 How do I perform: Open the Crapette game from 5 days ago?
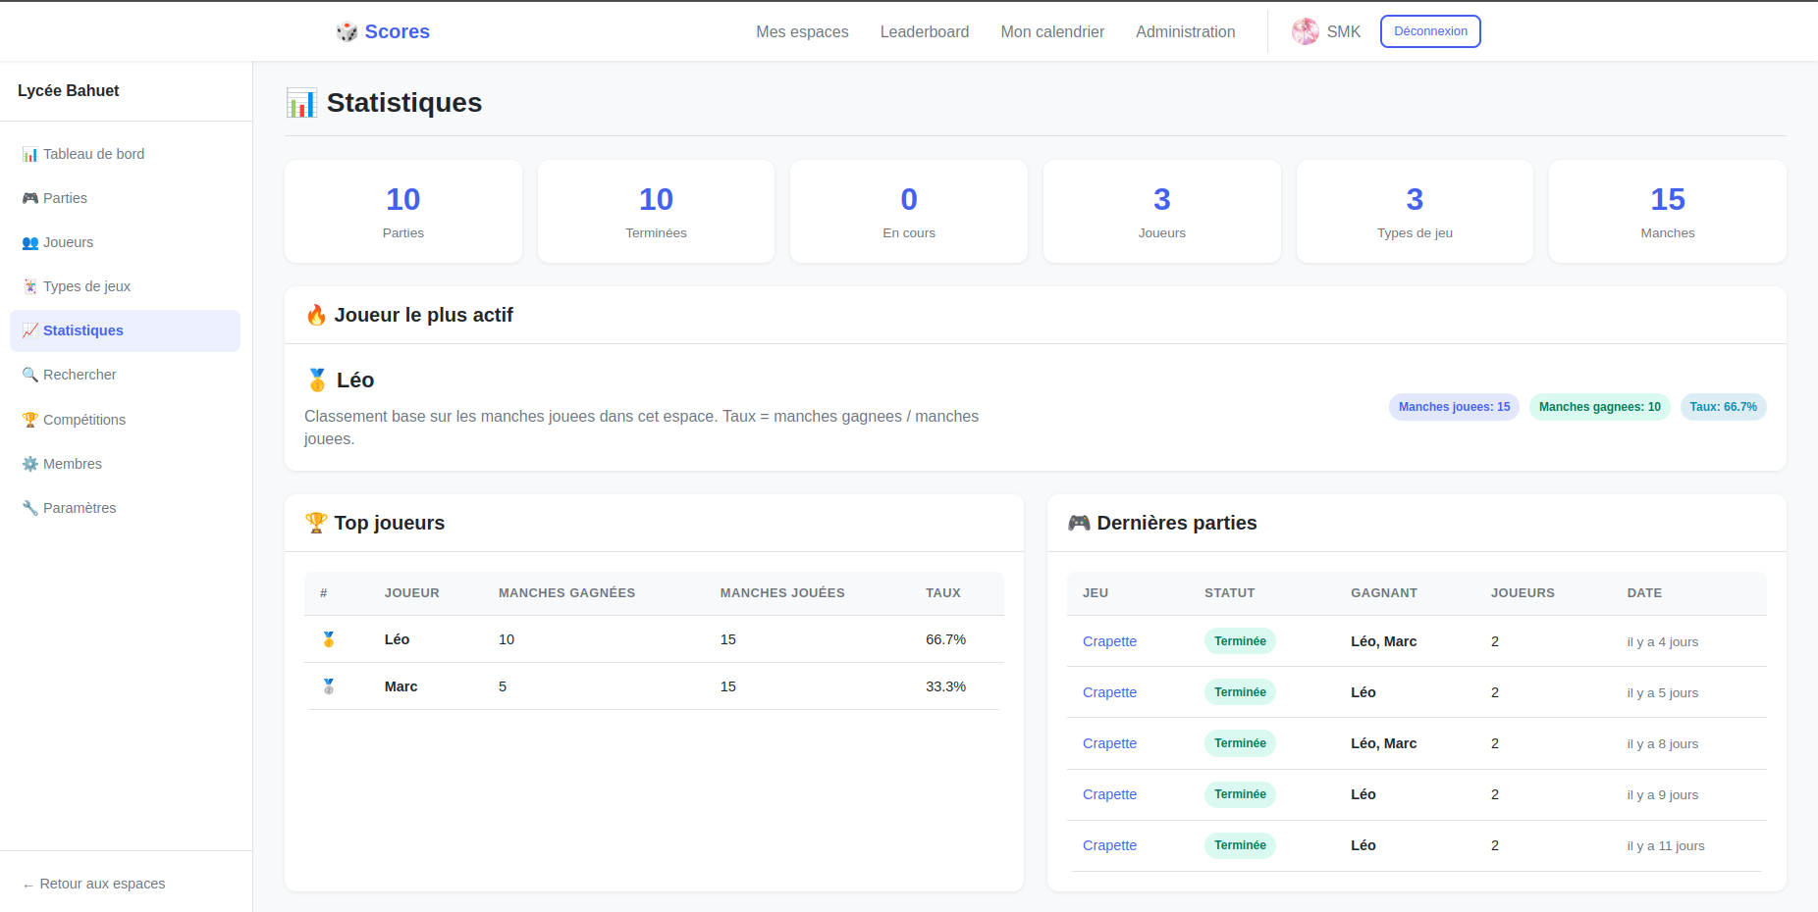tap(1109, 692)
